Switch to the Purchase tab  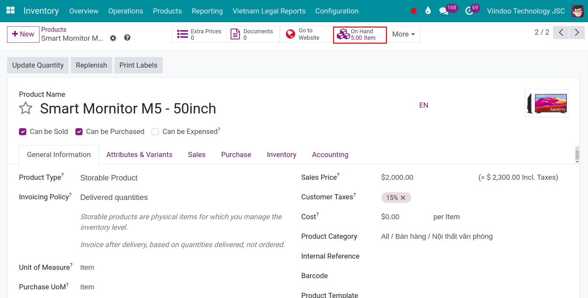point(236,155)
